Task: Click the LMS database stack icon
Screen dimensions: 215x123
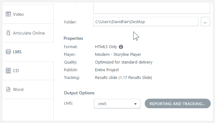Action: coord(8,52)
